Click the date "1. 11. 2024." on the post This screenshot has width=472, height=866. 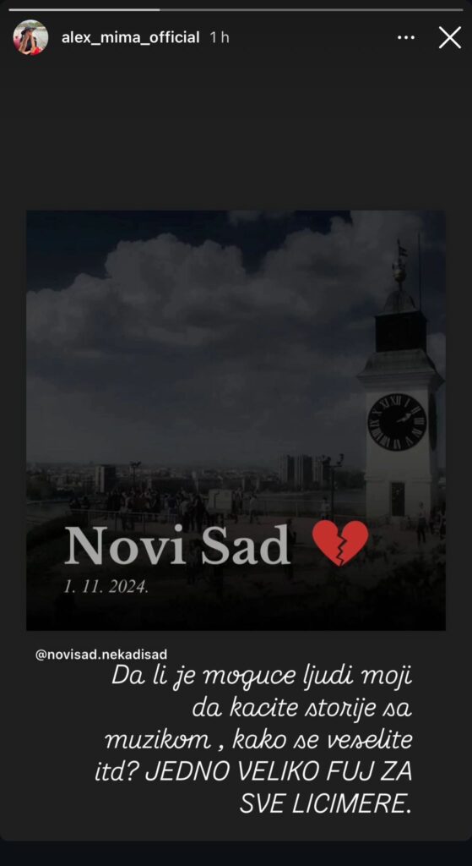point(106,587)
